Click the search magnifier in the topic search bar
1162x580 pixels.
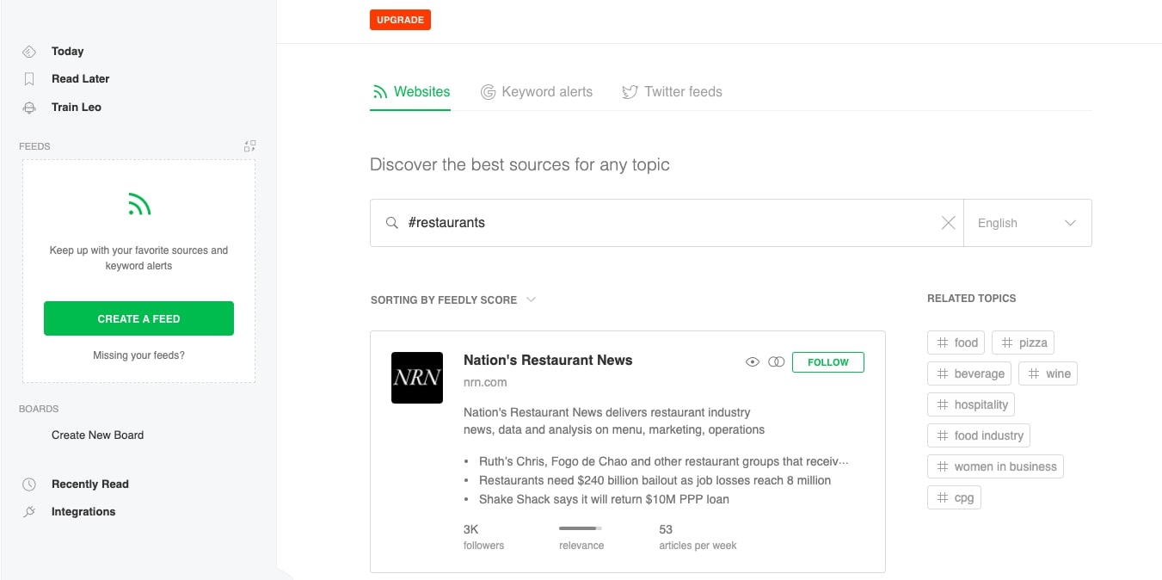tap(390, 222)
